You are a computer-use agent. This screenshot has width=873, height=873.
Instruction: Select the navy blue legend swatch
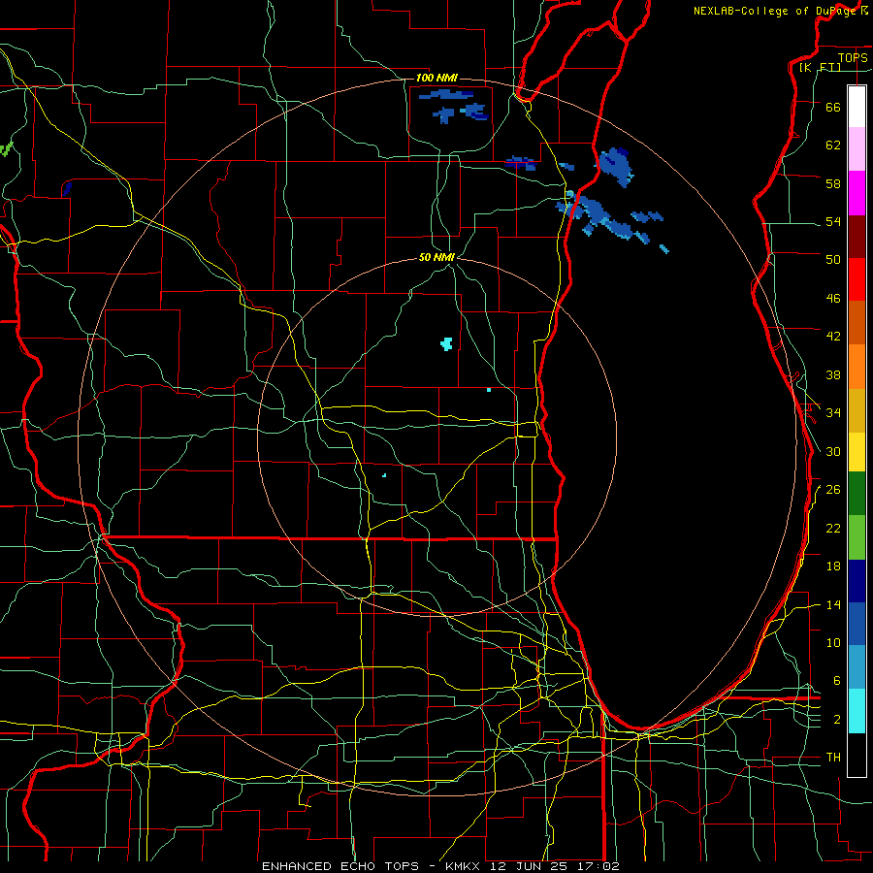pyautogui.click(x=857, y=581)
